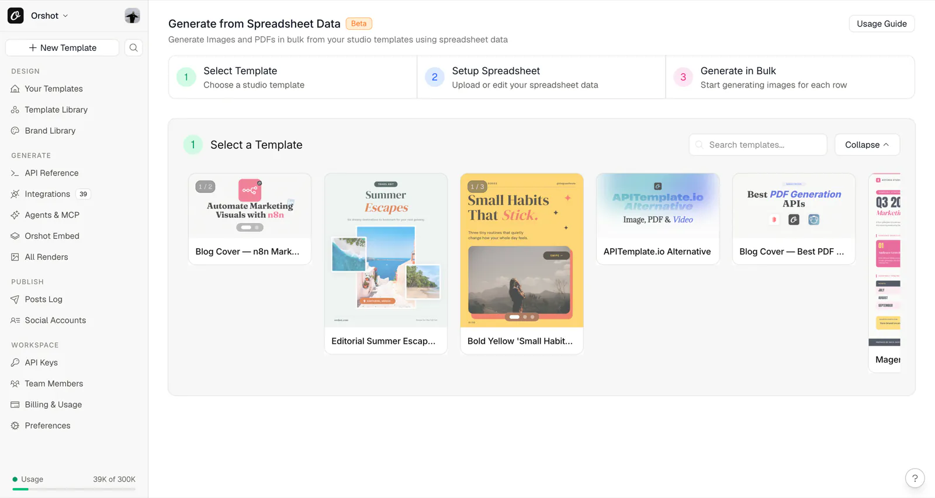Open Social Accounts page
This screenshot has width=935, height=498.
(x=56, y=321)
